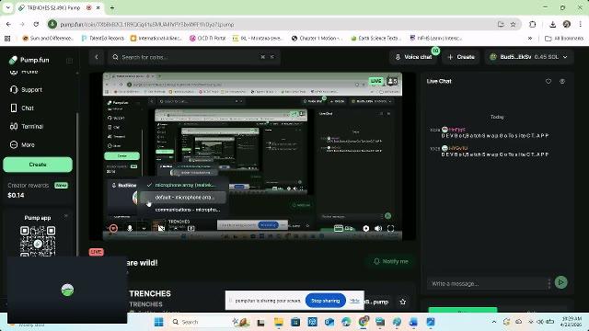Expand the hidden bookmarks overflow chevron
The width and height of the screenshot is (589, 331).
(530, 39)
